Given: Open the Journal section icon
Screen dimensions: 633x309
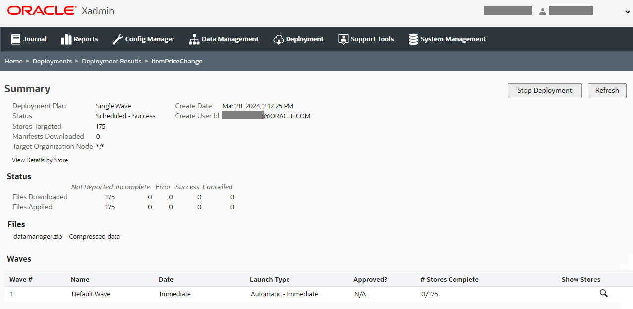Looking at the screenshot, I should [16, 39].
